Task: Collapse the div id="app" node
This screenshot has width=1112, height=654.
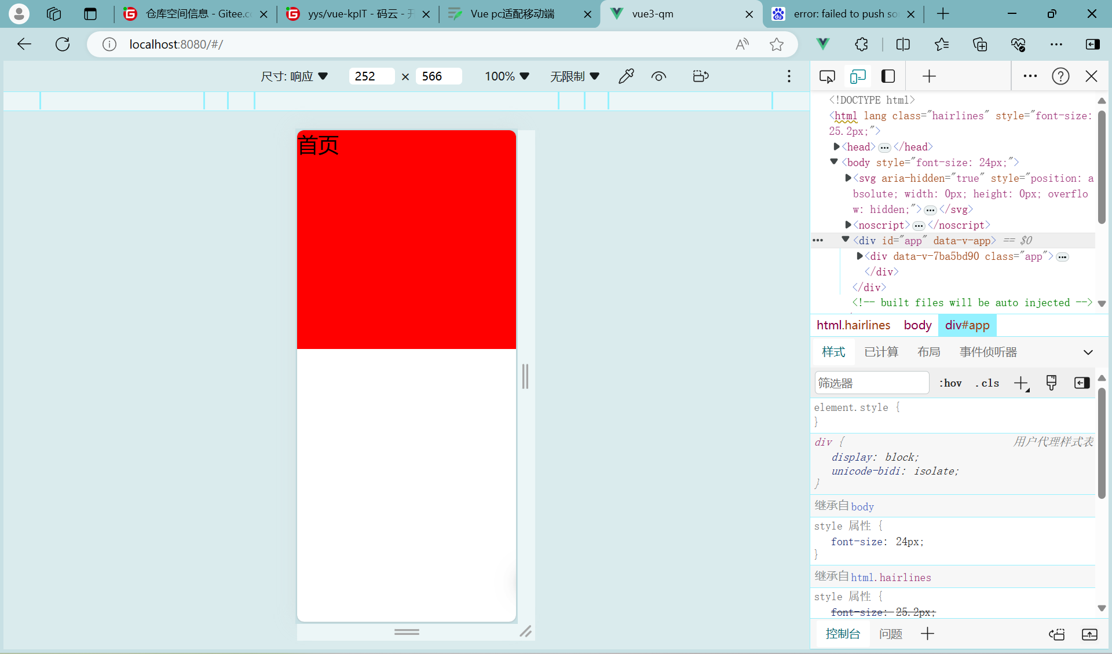Action: pyautogui.click(x=844, y=240)
